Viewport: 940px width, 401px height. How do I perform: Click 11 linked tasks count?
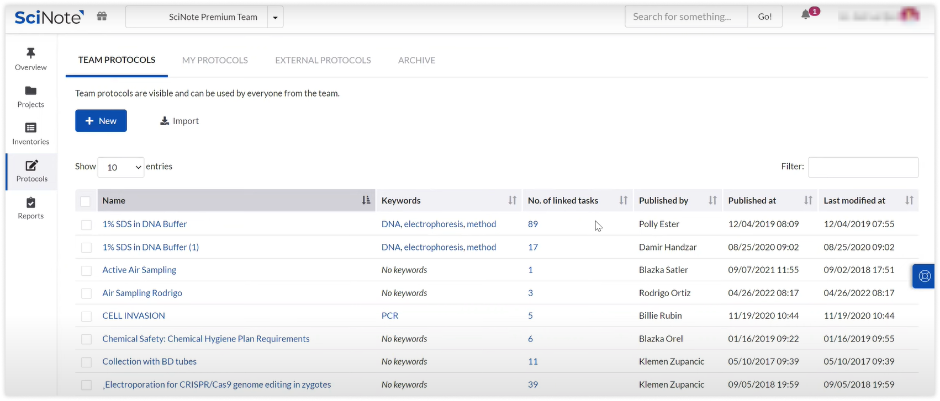[x=533, y=361]
